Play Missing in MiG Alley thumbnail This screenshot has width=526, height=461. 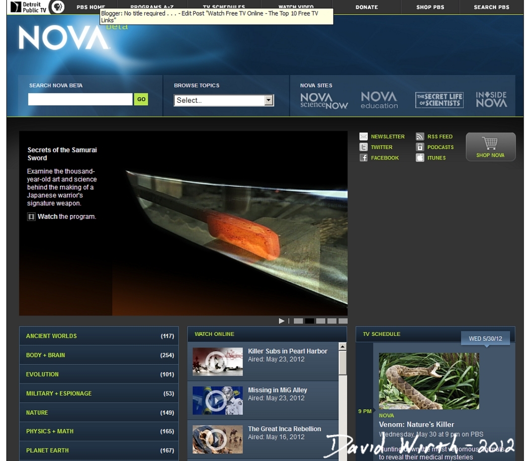pyautogui.click(x=217, y=401)
